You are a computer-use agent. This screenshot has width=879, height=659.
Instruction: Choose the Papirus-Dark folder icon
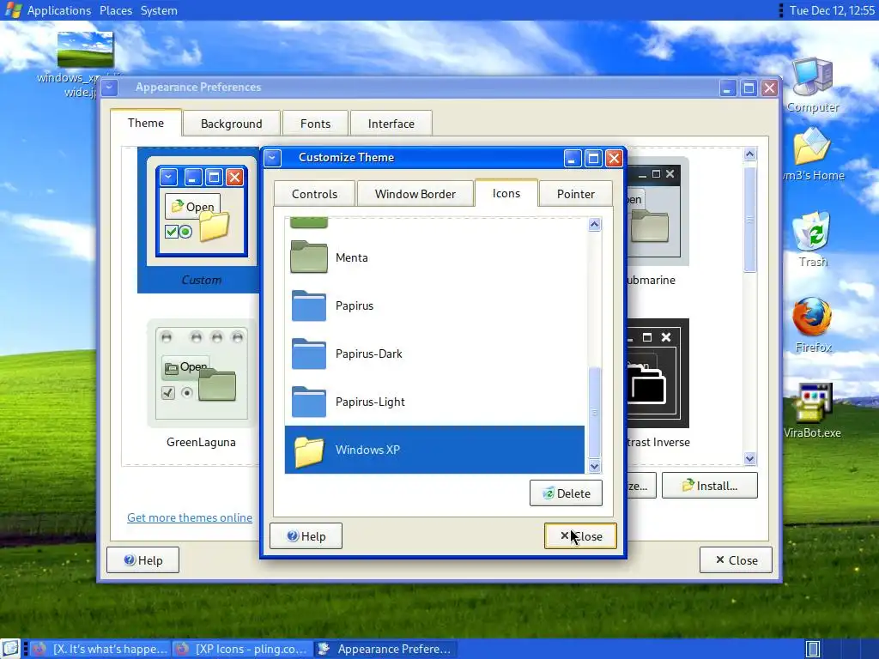[x=309, y=354]
